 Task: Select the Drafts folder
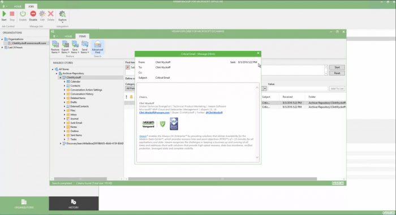click(x=74, y=102)
